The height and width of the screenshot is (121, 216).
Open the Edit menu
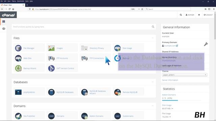(5, 1)
